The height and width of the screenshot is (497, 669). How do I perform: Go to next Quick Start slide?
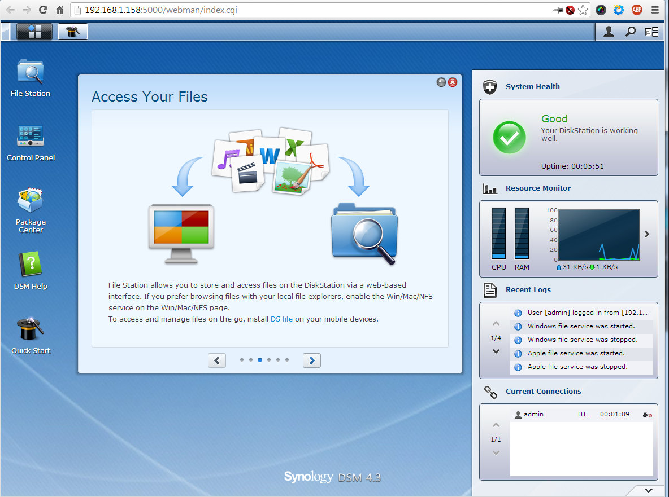pos(312,360)
